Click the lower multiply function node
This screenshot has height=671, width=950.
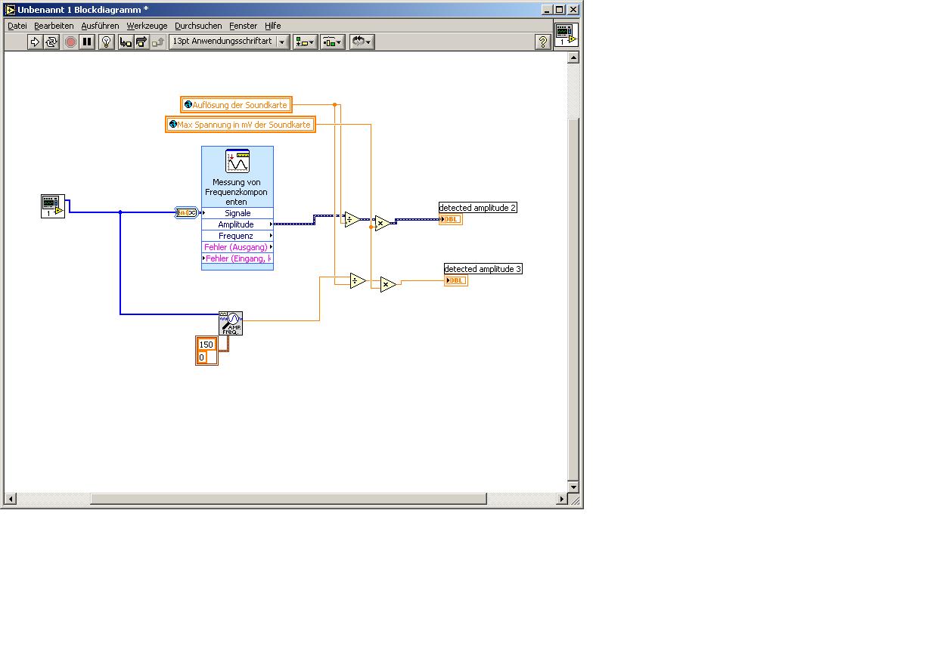pyautogui.click(x=388, y=285)
